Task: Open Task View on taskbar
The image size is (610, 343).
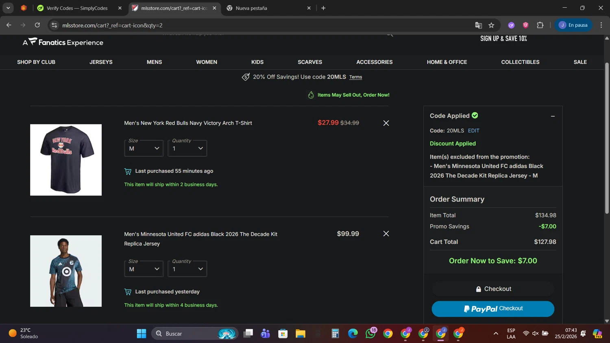Action: point(248,334)
